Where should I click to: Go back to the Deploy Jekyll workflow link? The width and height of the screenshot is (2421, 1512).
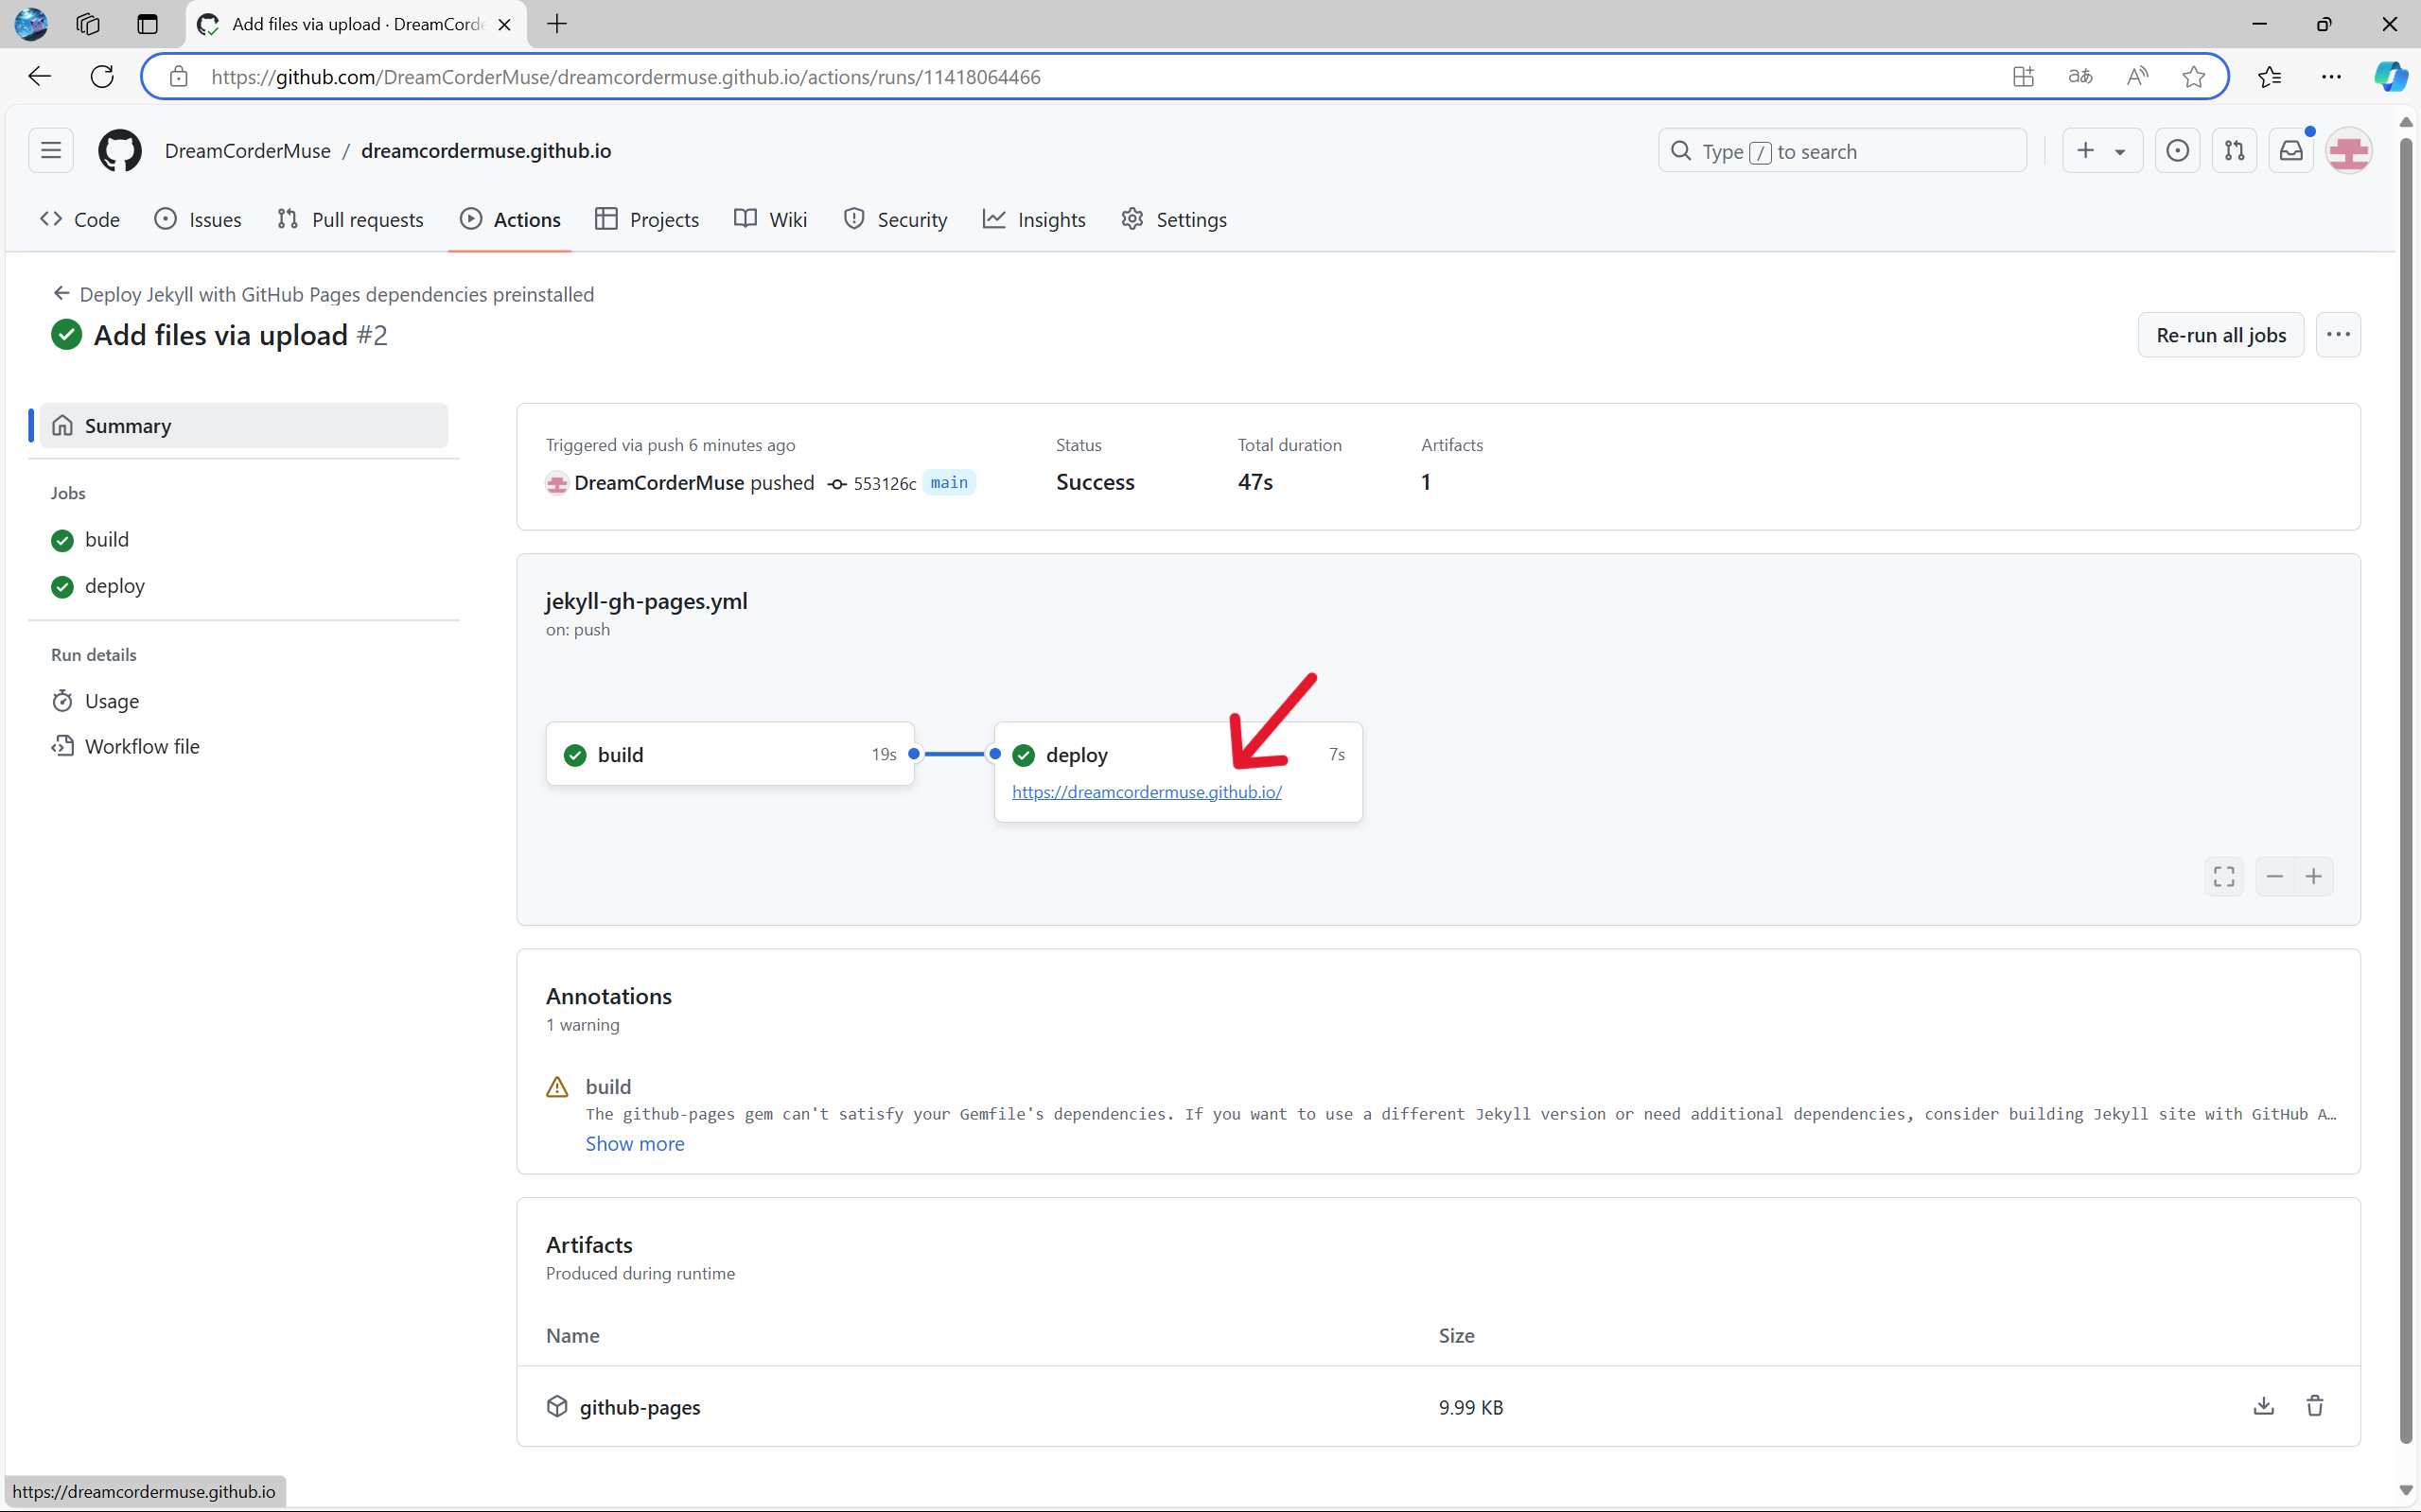[x=324, y=294]
